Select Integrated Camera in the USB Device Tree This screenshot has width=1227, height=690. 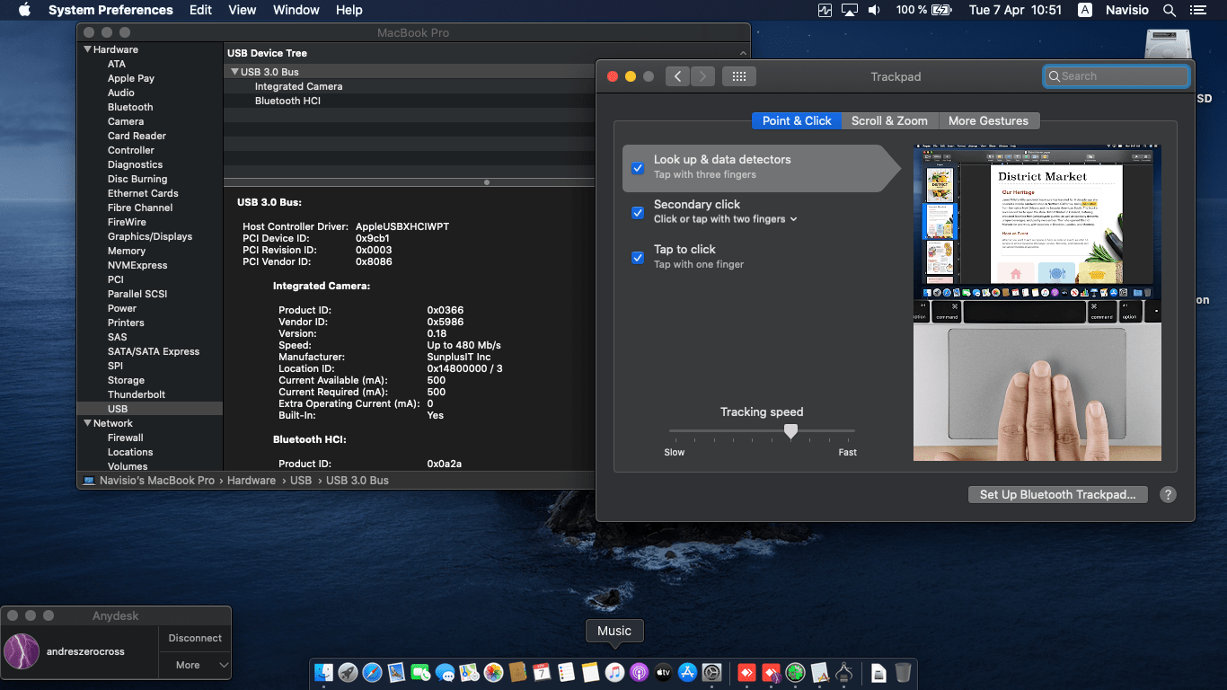[x=298, y=86]
